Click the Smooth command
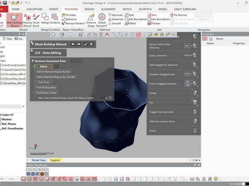The width and height of the screenshot is (249, 186). (115, 23)
